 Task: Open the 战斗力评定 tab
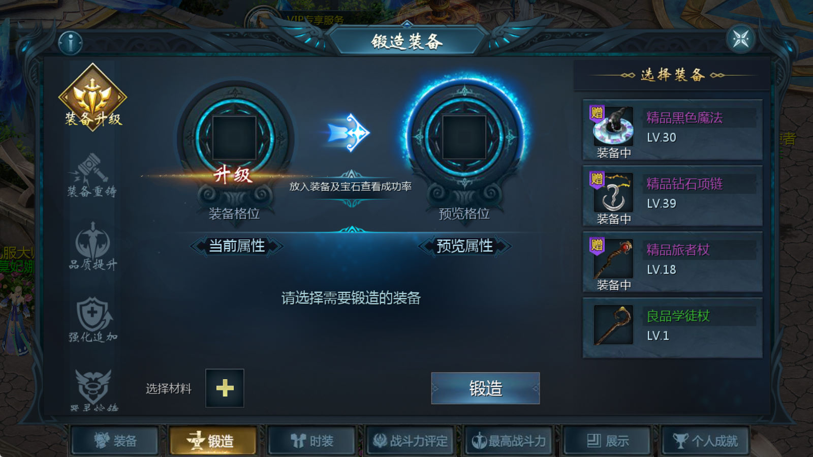click(x=410, y=440)
